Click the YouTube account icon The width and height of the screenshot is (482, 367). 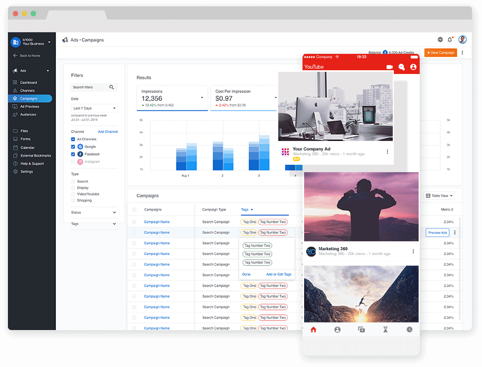pyautogui.click(x=413, y=67)
